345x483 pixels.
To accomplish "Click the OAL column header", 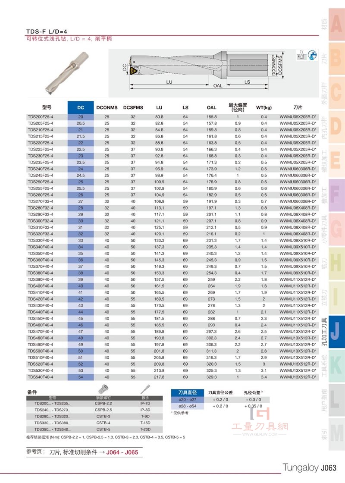I will point(212,107).
